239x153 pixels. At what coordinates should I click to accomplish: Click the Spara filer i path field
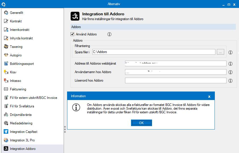154,52
